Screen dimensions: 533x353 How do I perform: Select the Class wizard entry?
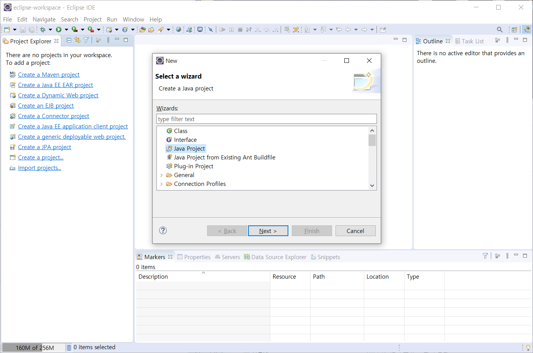(181, 131)
